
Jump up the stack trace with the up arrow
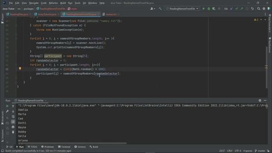click(x=13, y=106)
